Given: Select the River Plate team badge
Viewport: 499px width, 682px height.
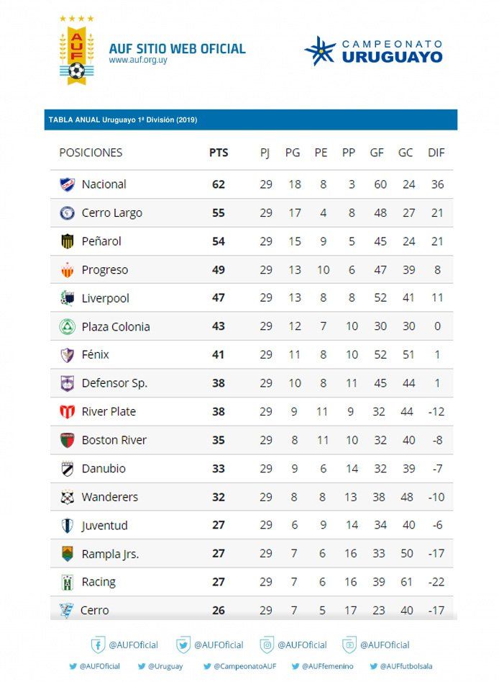Looking at the screenshot, I should click(x=67, y=412).
